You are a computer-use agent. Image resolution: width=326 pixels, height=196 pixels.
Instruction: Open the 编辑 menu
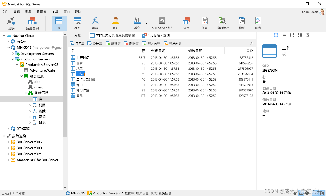[17, 12]
